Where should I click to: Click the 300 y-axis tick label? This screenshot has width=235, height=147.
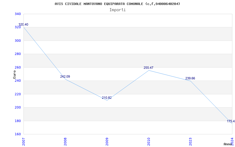pyautogui.click(x=18, y=41)
